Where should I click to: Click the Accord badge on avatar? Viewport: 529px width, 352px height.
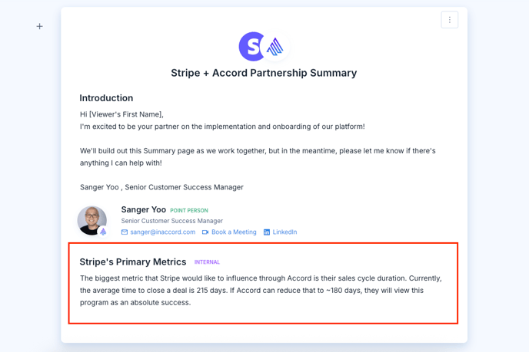pyautogui.click(x=103, y=232)
